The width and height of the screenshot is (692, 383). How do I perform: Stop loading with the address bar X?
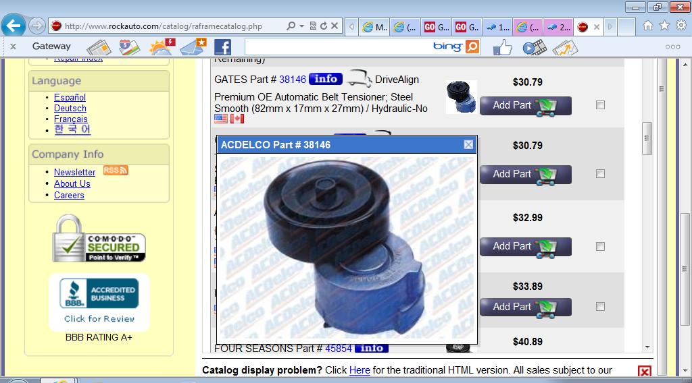[x=335, y=26]
